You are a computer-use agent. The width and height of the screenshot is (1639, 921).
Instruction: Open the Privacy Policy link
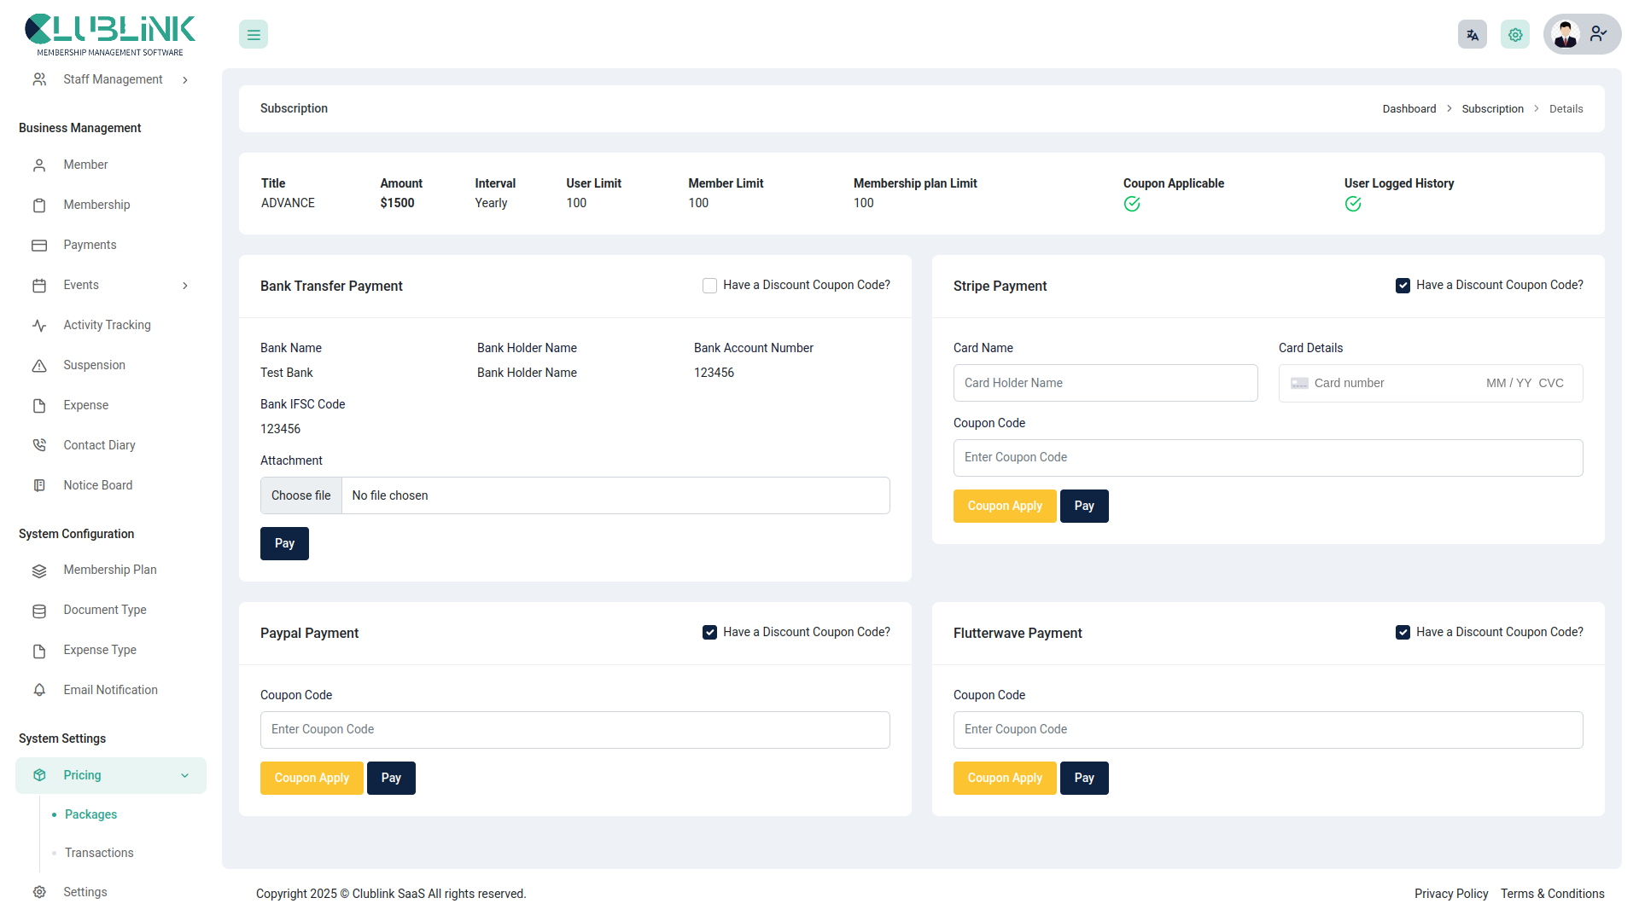tap(1451, 894)
